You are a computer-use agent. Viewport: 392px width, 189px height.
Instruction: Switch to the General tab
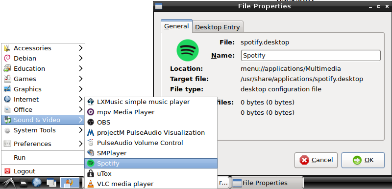[x=176, y=26]
